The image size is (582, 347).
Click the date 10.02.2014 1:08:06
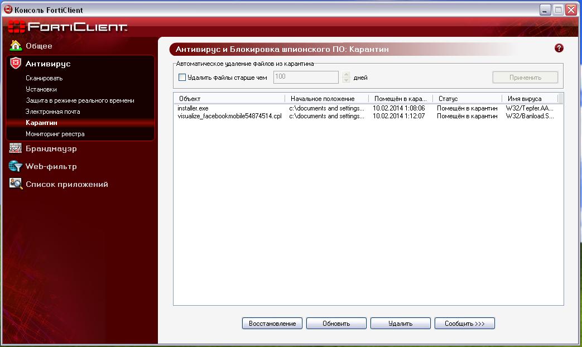coord(398,108)
